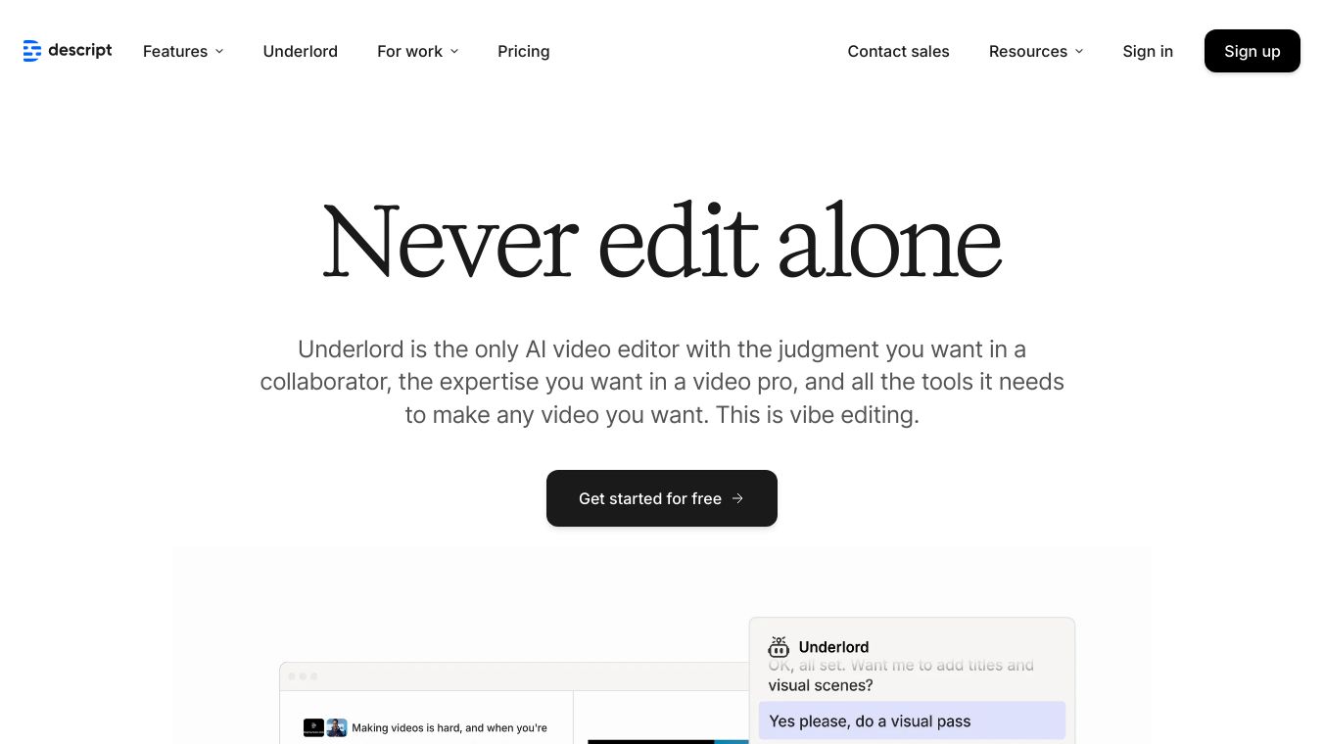Follow the Contact sales link
This screenshot has width=1324, height=744.
click(899, 51)
